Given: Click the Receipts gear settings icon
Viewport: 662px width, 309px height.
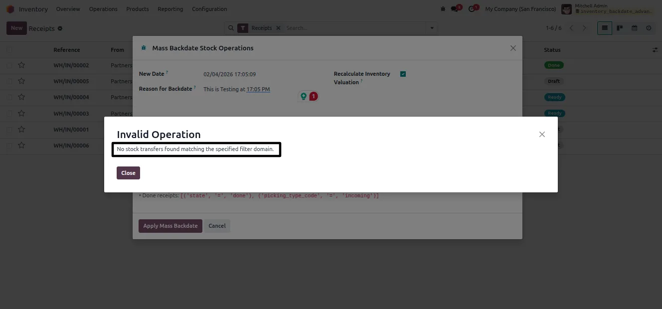Looking at the screenshot, I should (x=60, y=28).
